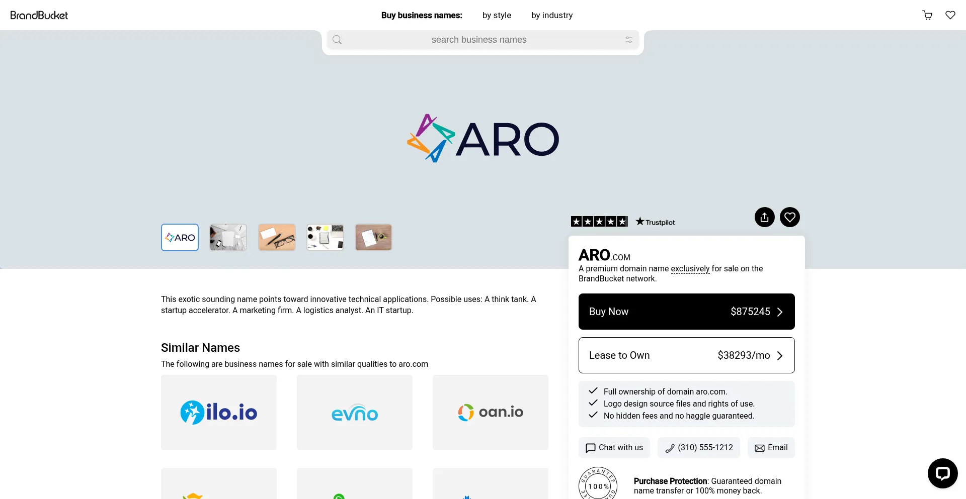
Task: Open the live chat bubble widget
Action: click(942, 473)
